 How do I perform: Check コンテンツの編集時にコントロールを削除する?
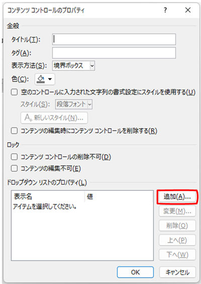pos(14,130)
